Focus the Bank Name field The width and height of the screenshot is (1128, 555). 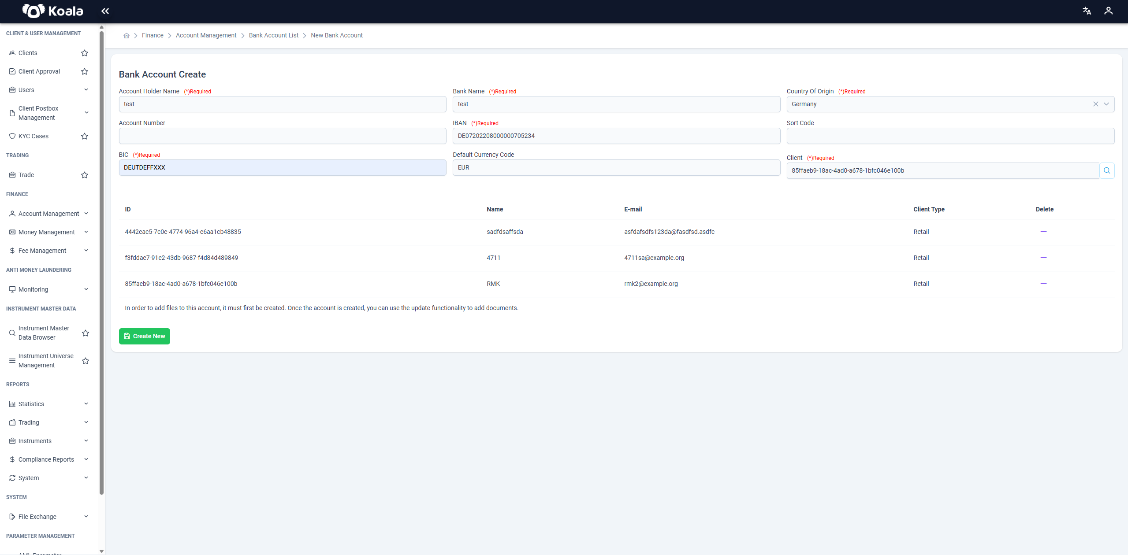pos(616,104)
